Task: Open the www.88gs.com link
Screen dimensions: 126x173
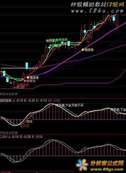Action: click(107, 169)
